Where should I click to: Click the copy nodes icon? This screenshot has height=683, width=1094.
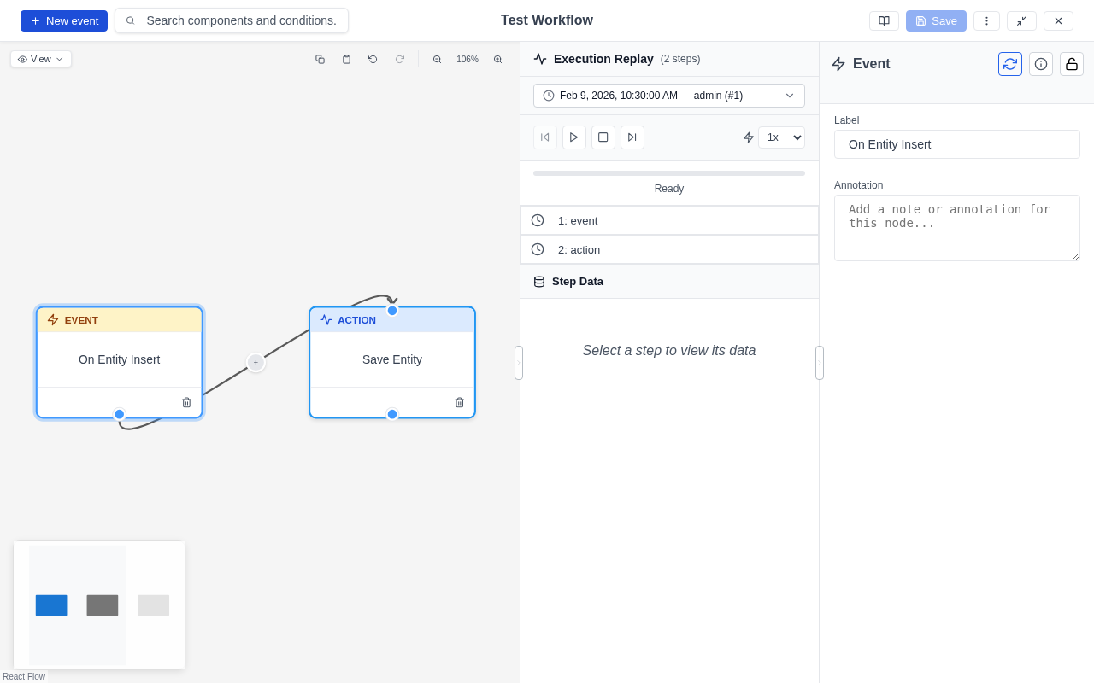(x=321, y=59)
